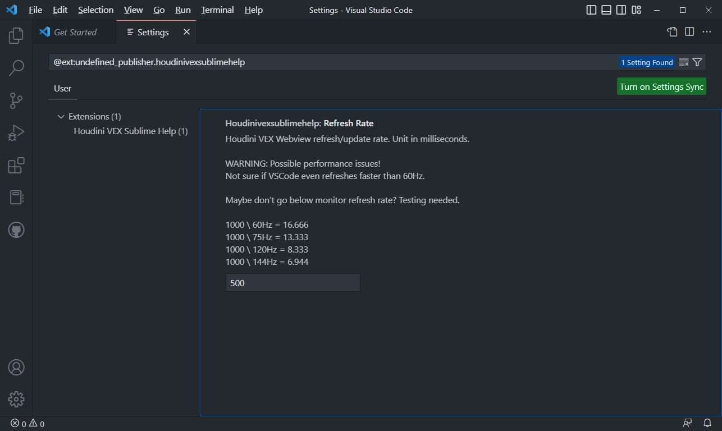The height and width of the screenshot is (431, 722).
Task: Open the Edit menu
Action: (x=60, y=10)
